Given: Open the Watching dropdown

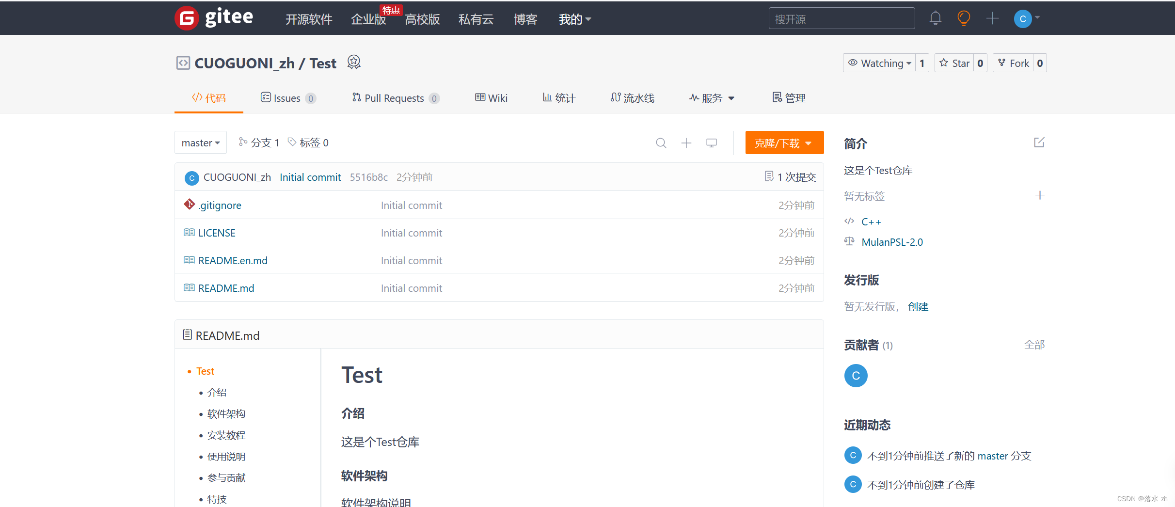Looking at the screenshot, I should [x=879, y=63].
